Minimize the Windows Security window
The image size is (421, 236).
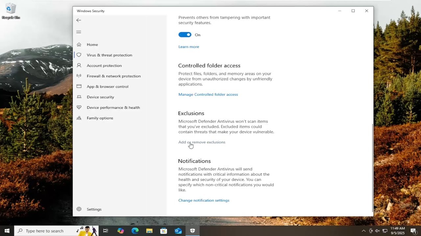coord(340,11)
